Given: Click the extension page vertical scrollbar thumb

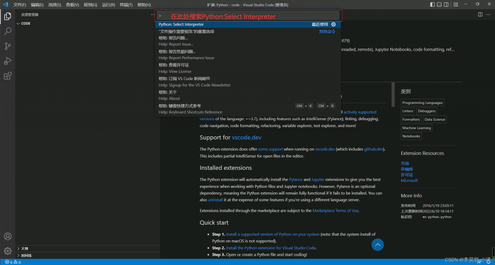Looking at the screenshot, I should (393, 94).
